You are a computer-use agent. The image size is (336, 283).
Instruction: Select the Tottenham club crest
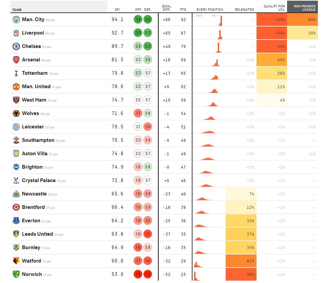click(x=16, y=73)
